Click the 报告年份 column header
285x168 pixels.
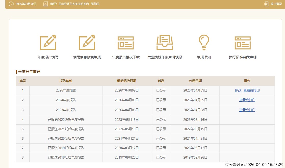(x=66, y=81)
